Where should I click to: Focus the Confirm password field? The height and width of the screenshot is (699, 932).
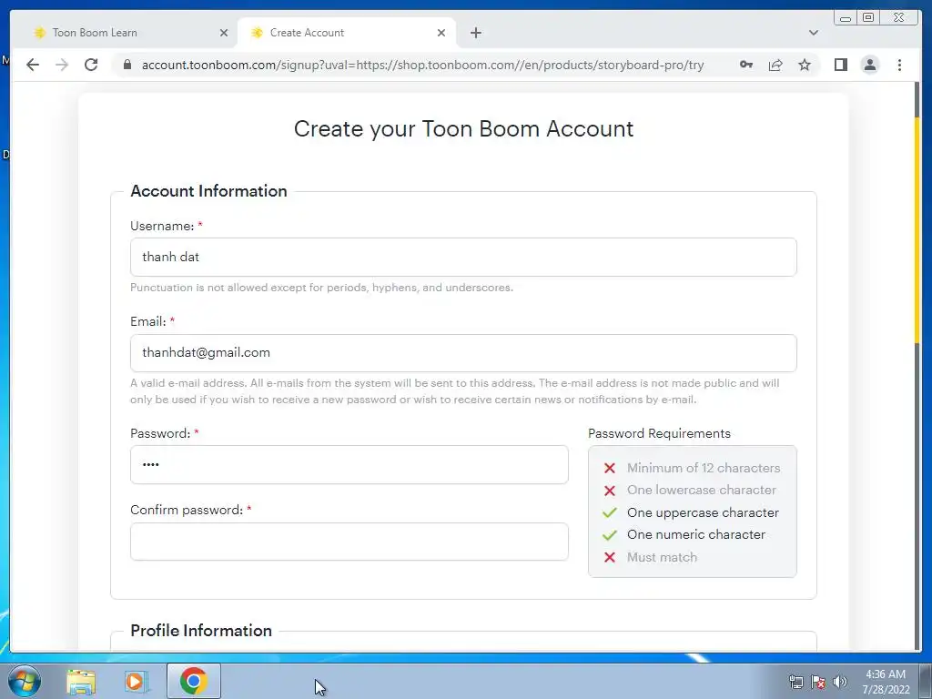[x=349, y=542]
